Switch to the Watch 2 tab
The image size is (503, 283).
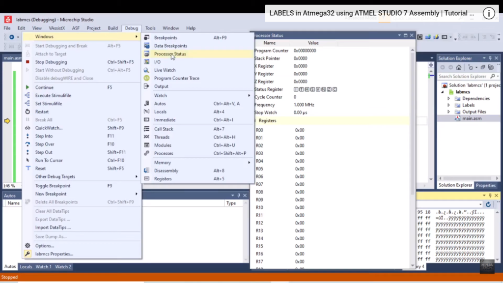63,267
